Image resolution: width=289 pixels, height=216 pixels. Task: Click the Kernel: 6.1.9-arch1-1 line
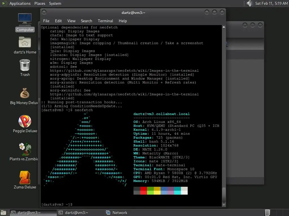click(x=157, y=130)
